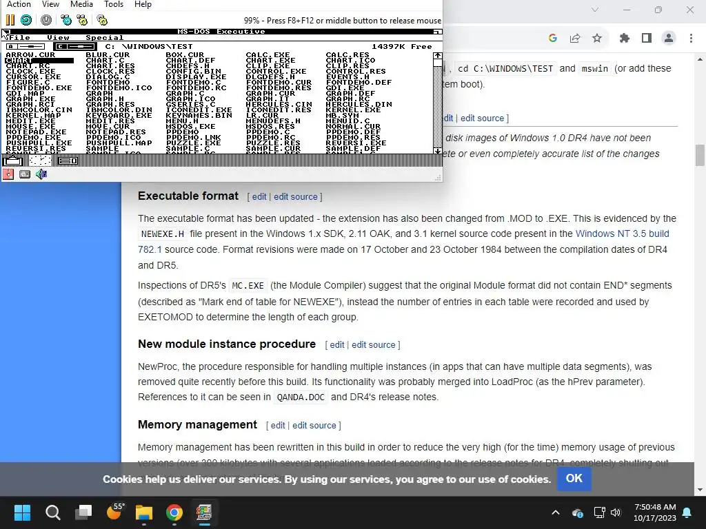Click the MS-DOS Executive scroll up arrow
Viewport: 706px width, 529px height.
coord(437,56)
